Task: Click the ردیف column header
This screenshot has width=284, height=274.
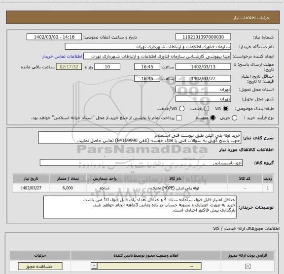Action: [x=268, y=179]
